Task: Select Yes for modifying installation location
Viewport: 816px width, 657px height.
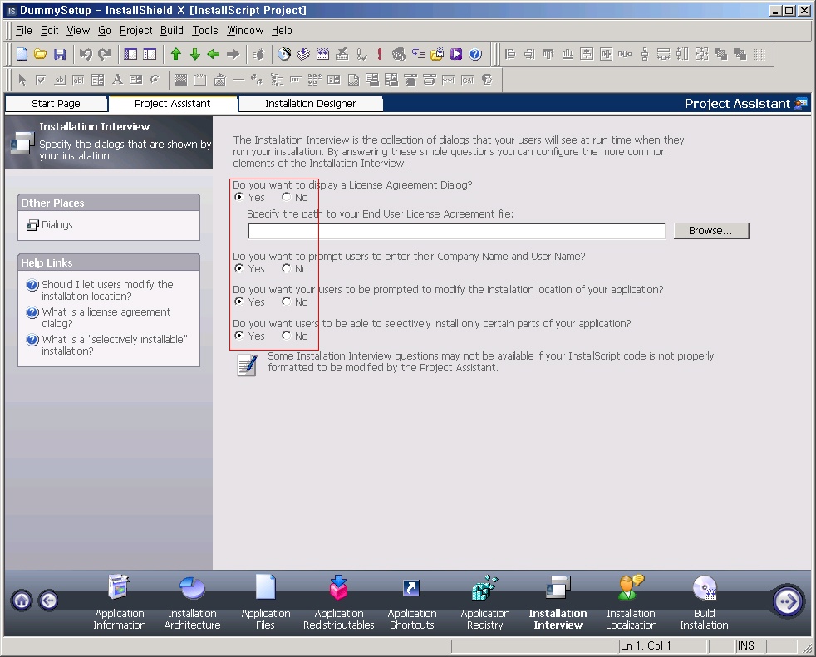Action: (x=238, y=302)
